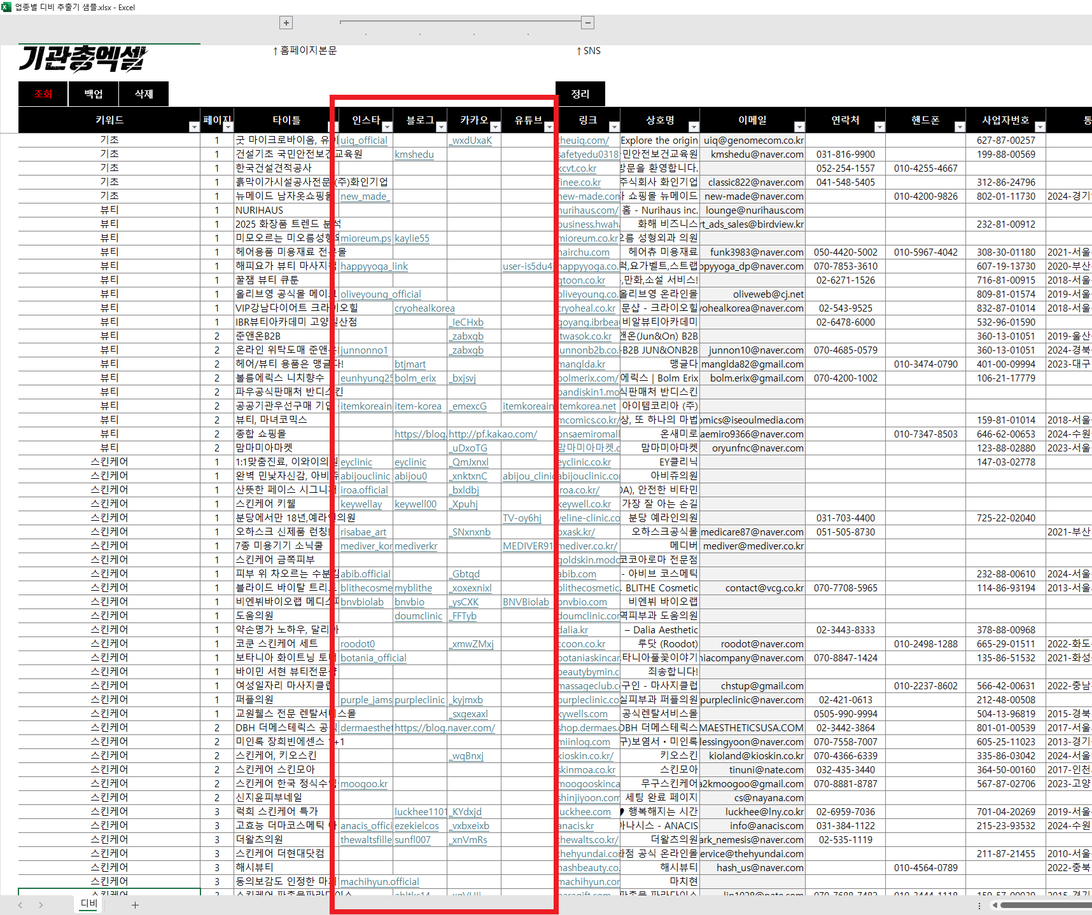Click the Excel application icon in title bar
1092x915 pixels.
(x=6, y=7)
